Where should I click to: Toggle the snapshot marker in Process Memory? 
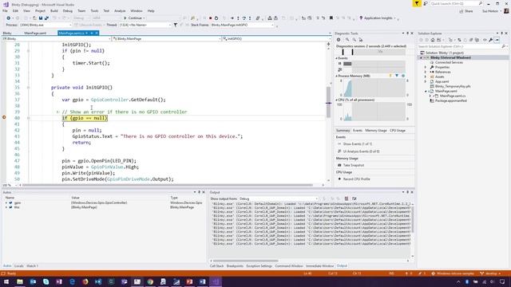point(397,76)
